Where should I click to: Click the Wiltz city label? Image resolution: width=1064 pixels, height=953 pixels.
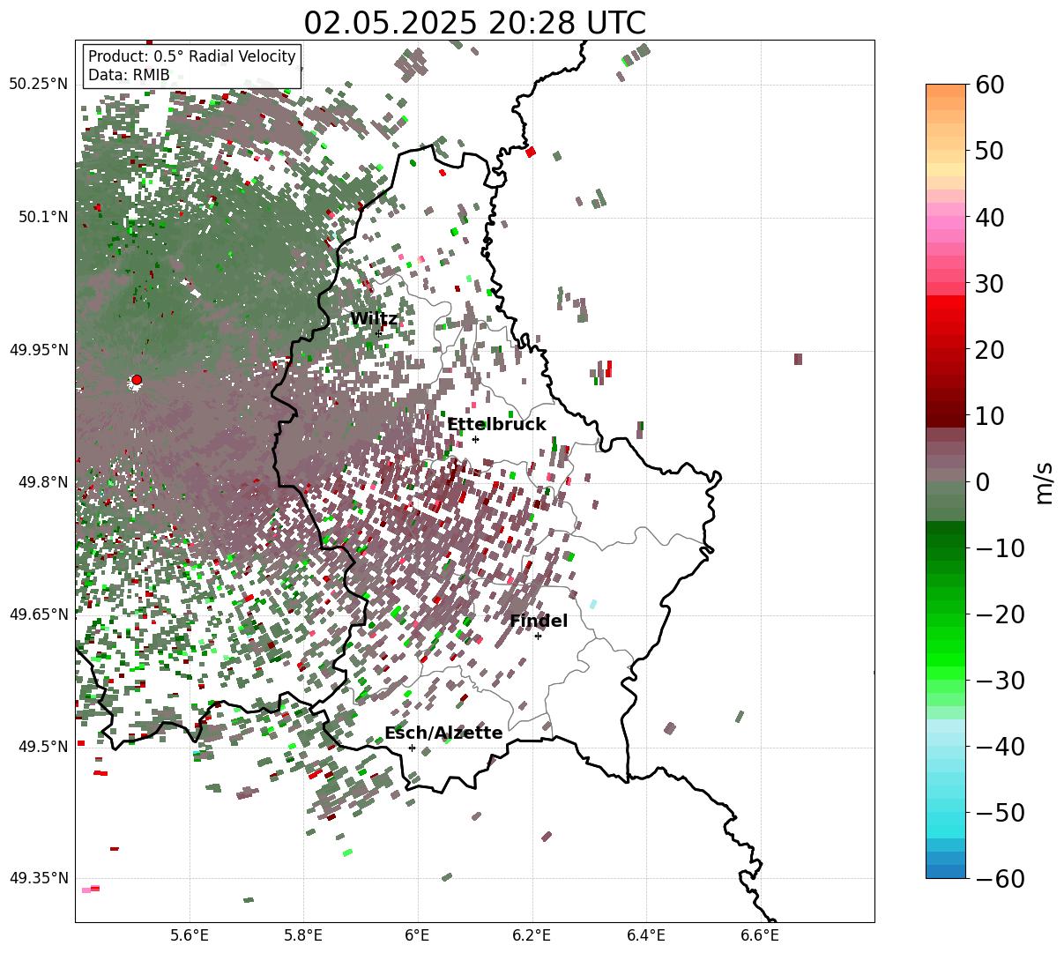[x=374, y=319]
